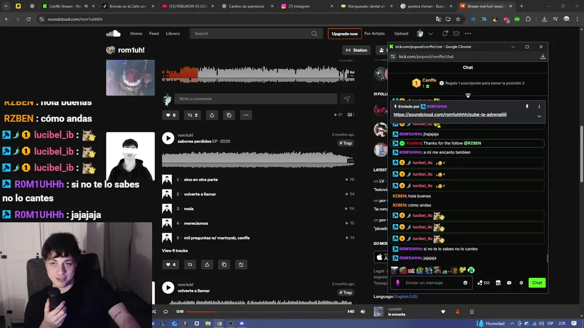584x328 pixels.
Task: Send the comment with paper plane icon
Action: tap(347, 99)
